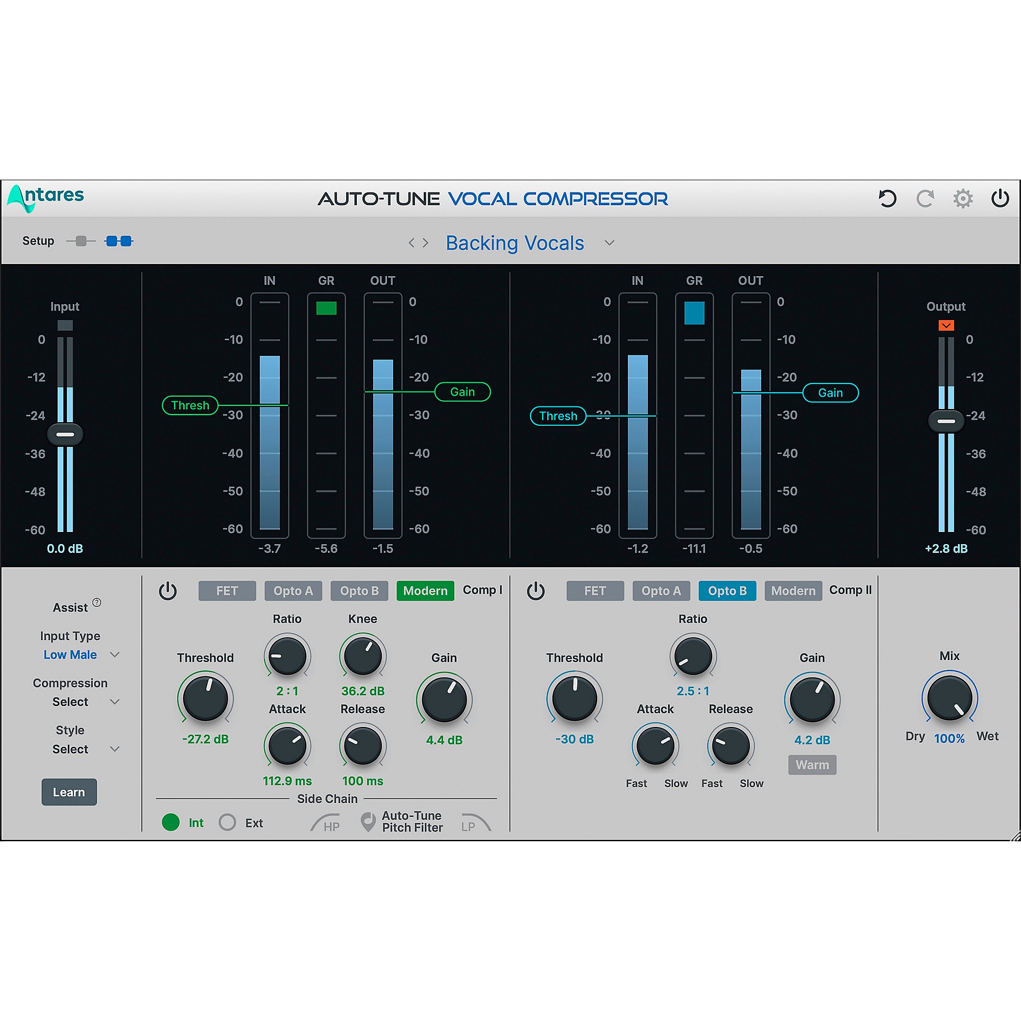The height and width of the screenshot is (1021, 1021).
Task: Click the undo arrow icon
Action: tap(887, 199)
